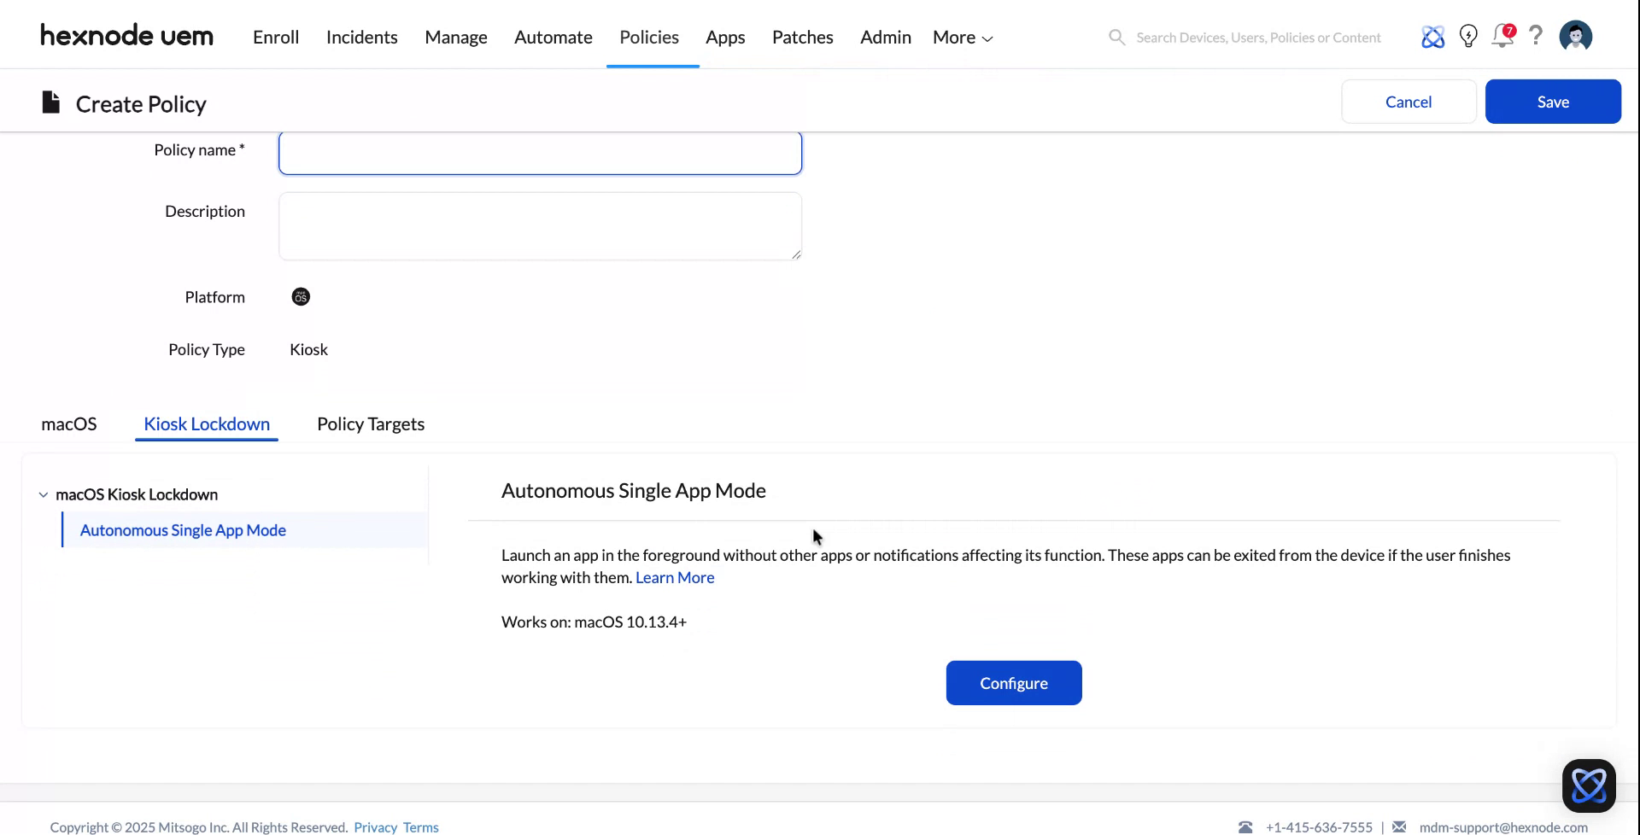Open the user profile avatar
This screenshot has width=1640, height=835.
pyautogui.click(x=1576, y=36)
